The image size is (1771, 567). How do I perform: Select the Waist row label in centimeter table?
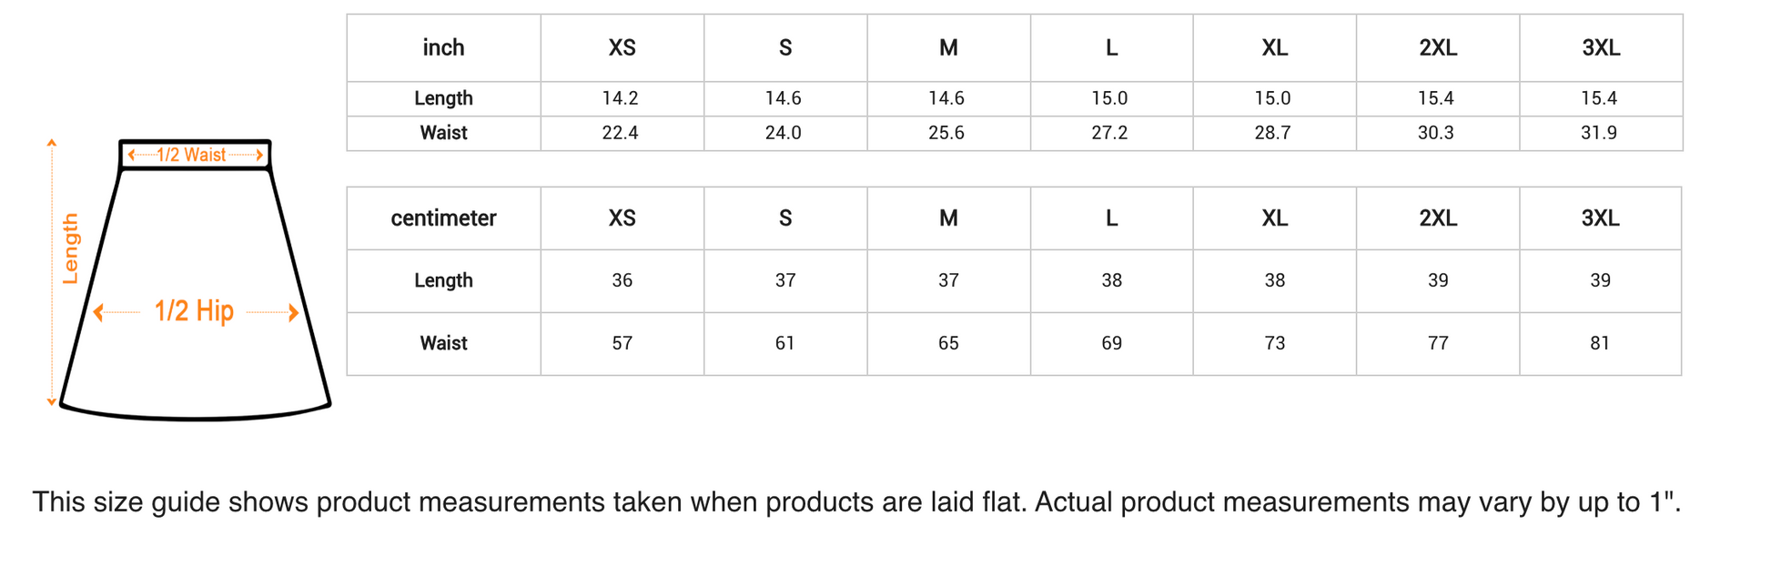click(443, 343)
